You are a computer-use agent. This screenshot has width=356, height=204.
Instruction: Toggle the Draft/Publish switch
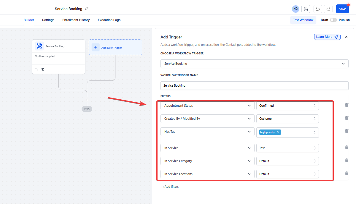click(x=333, y=20)
